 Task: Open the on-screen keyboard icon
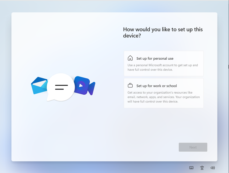(x=191, y=168)
